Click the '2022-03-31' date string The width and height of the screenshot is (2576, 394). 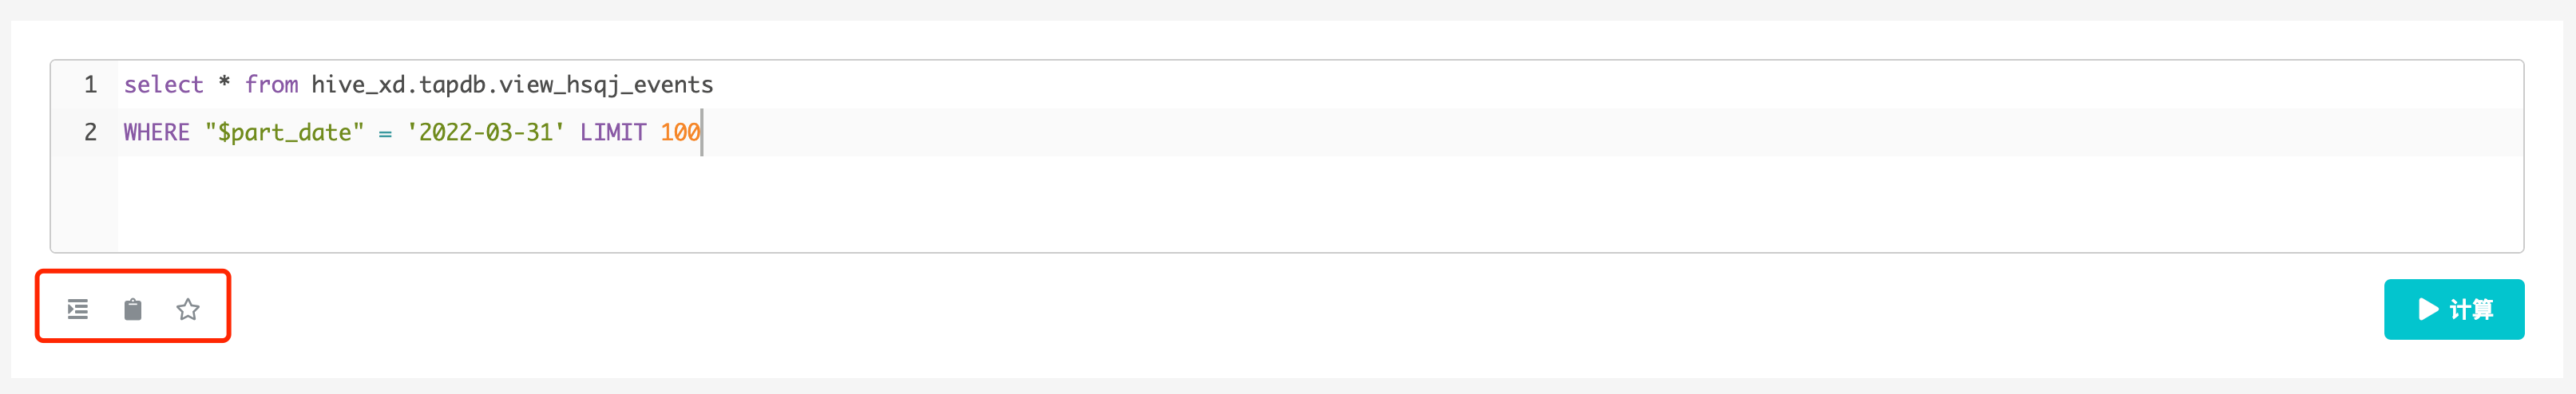pyautogui.click(x=485, y=132)
